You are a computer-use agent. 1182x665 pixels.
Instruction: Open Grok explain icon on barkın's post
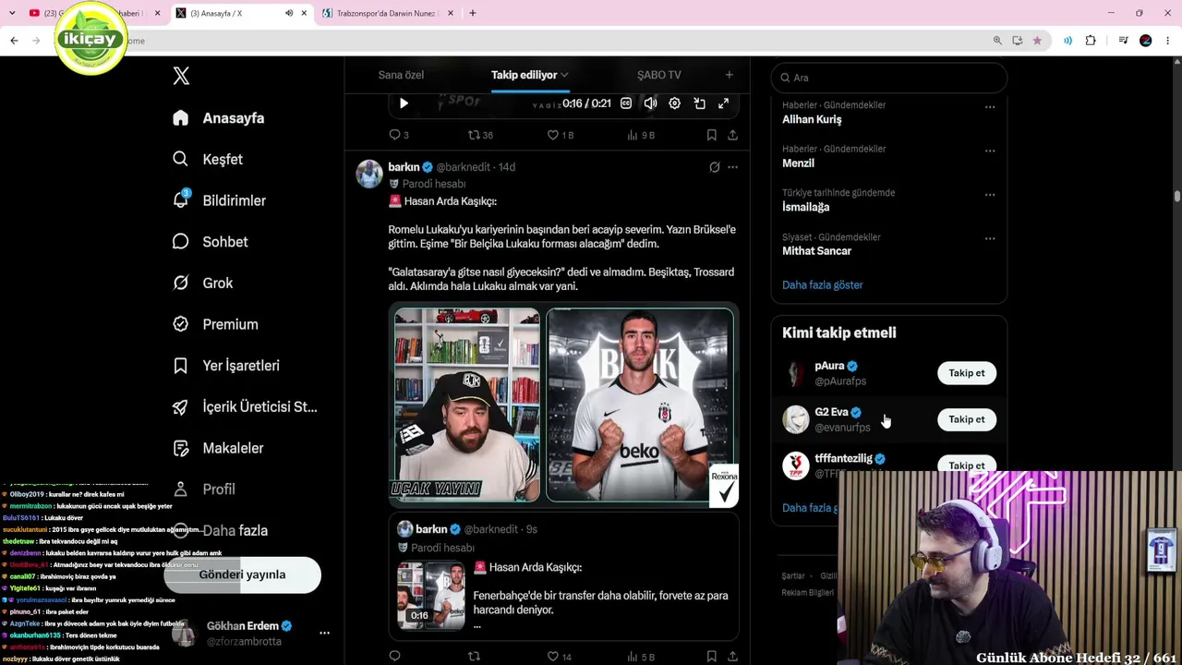(x=714, y=167)
